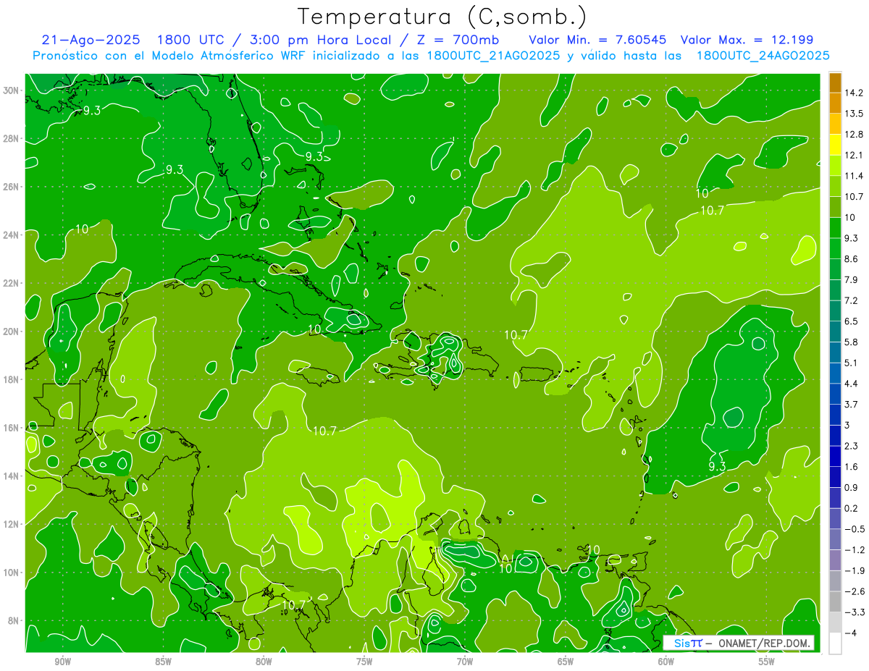Pick the light grey swatch between -3.3 and -4
Screen dimensions: 869x671
pos(835,623)
